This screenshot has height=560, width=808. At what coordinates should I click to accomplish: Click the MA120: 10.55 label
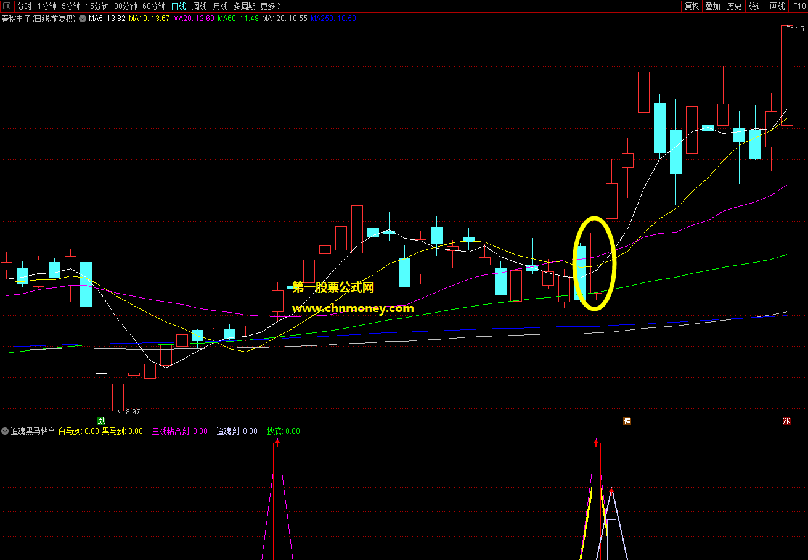click(x=285, y=19)
